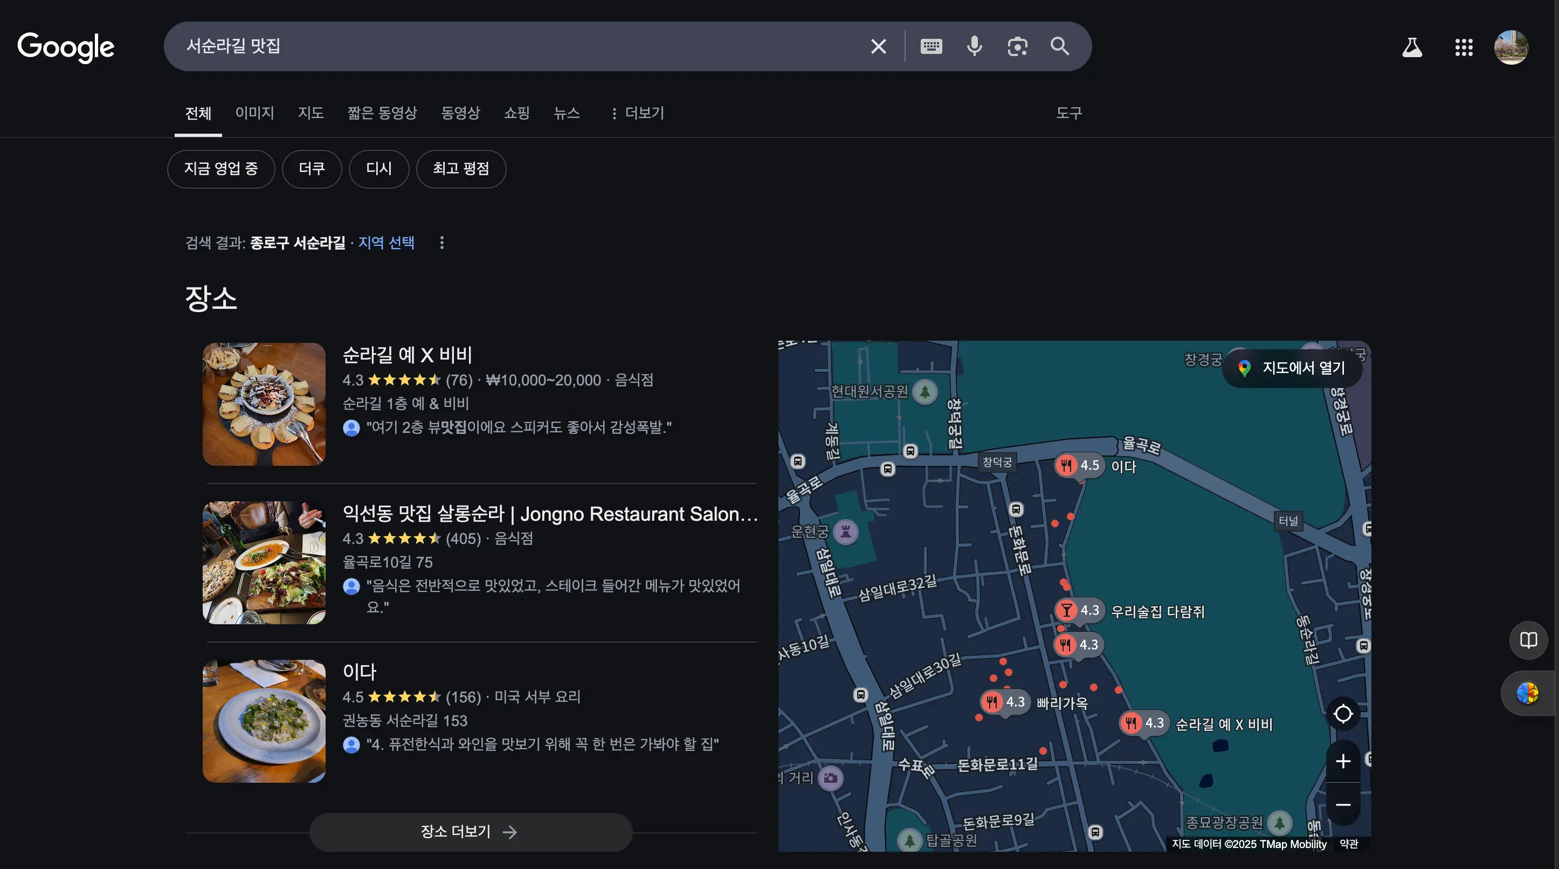Image resolution: width=1559 pixels, height=869 pixels.
Task: Clear the search query with X icon
Action: pos(878,46)
